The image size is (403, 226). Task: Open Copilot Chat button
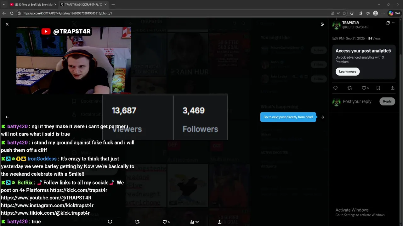tap(394, 13)
